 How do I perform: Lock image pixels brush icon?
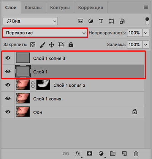click(43, 45)
